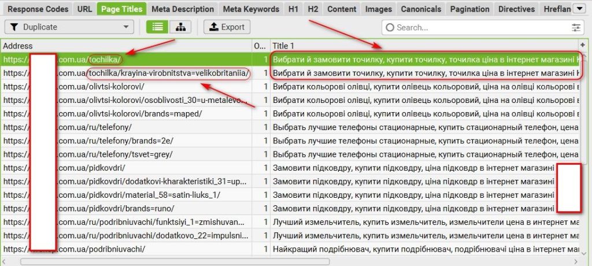Viewport: 592px width, 266px height.
Task: Open the Canonicals tab
Action: pos(421,9)
